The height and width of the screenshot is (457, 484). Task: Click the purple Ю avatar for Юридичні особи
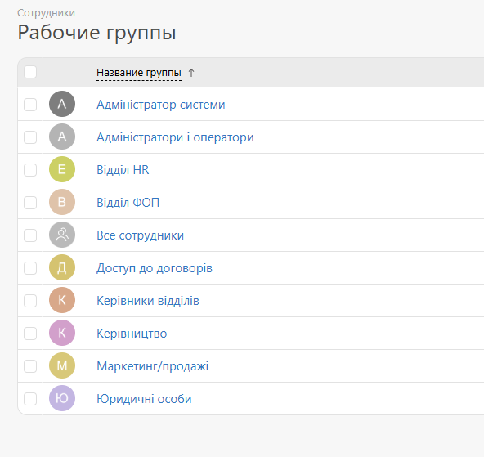click(62, 398)
